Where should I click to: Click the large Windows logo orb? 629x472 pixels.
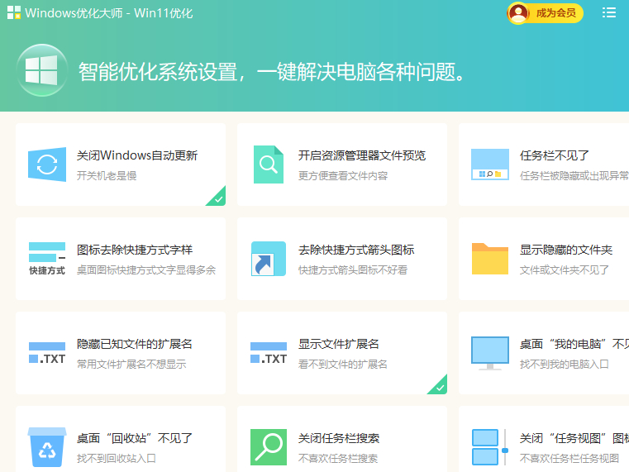click(x=41, y=70)
